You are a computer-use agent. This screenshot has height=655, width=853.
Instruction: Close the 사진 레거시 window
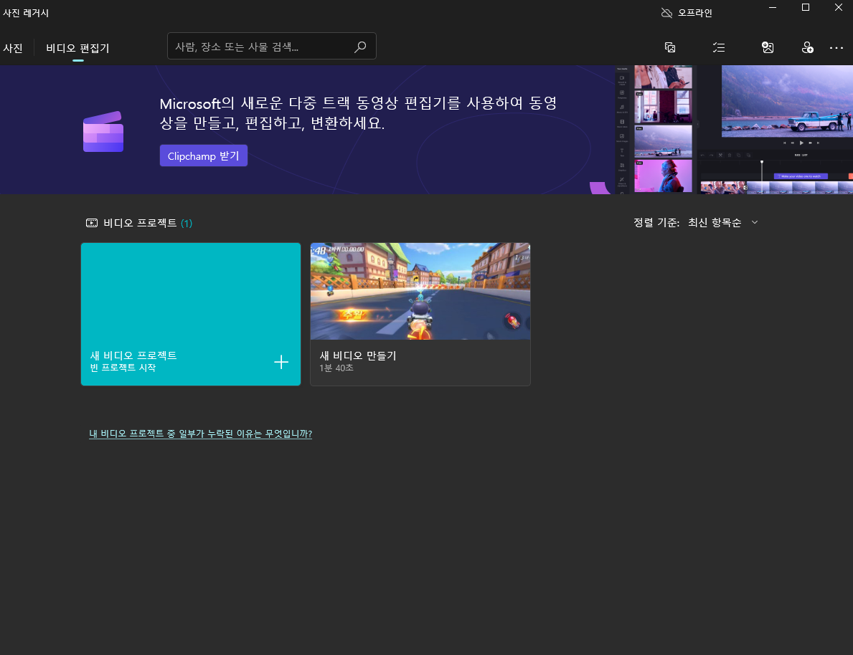click(x=839, y=8)
